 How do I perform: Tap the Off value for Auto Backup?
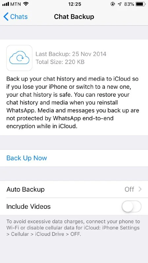[x=129, y=189]
